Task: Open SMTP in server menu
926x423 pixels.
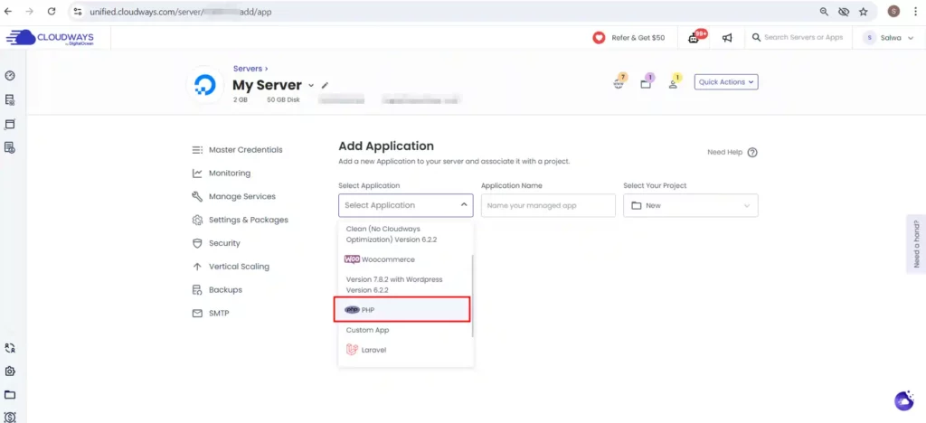Action: tap(211, 314)
